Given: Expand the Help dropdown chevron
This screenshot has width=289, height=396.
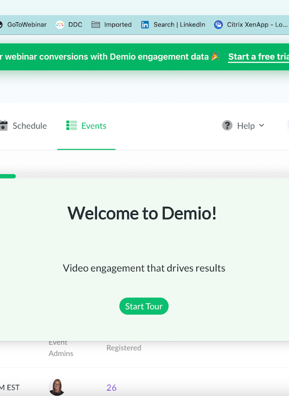Looking at the screenshot, I should click(x=262, y=125).
